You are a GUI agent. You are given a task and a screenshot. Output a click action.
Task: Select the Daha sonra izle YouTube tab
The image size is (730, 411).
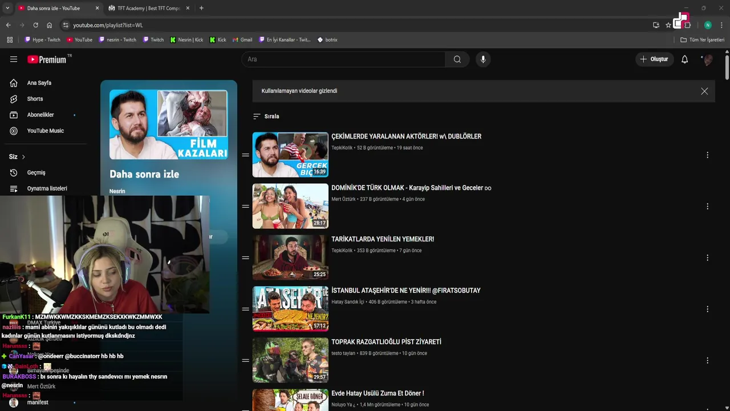53,8
